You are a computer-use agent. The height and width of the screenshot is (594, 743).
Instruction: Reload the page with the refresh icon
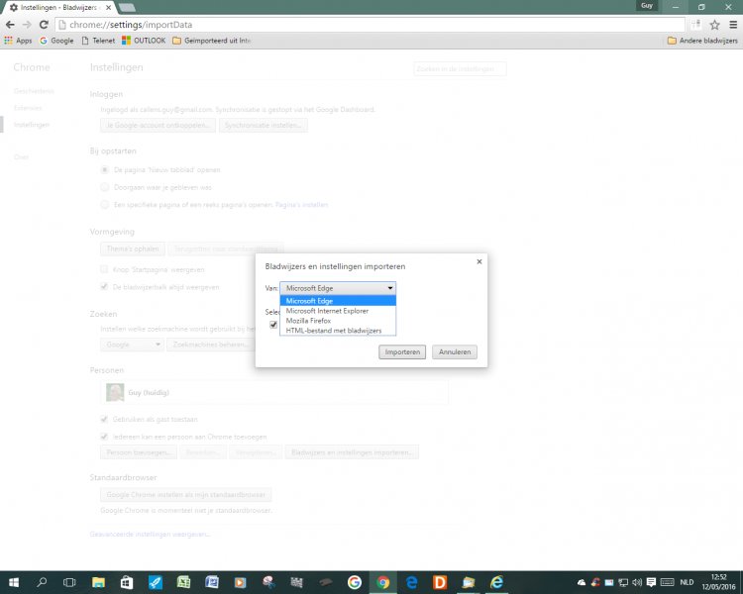(x=44, y=25)
